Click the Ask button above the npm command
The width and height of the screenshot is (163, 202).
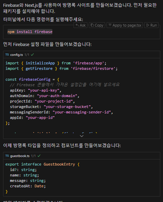[81, 25]
